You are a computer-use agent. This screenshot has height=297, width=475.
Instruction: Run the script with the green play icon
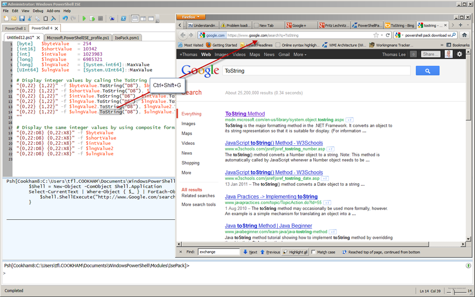[x=84, y=19]
